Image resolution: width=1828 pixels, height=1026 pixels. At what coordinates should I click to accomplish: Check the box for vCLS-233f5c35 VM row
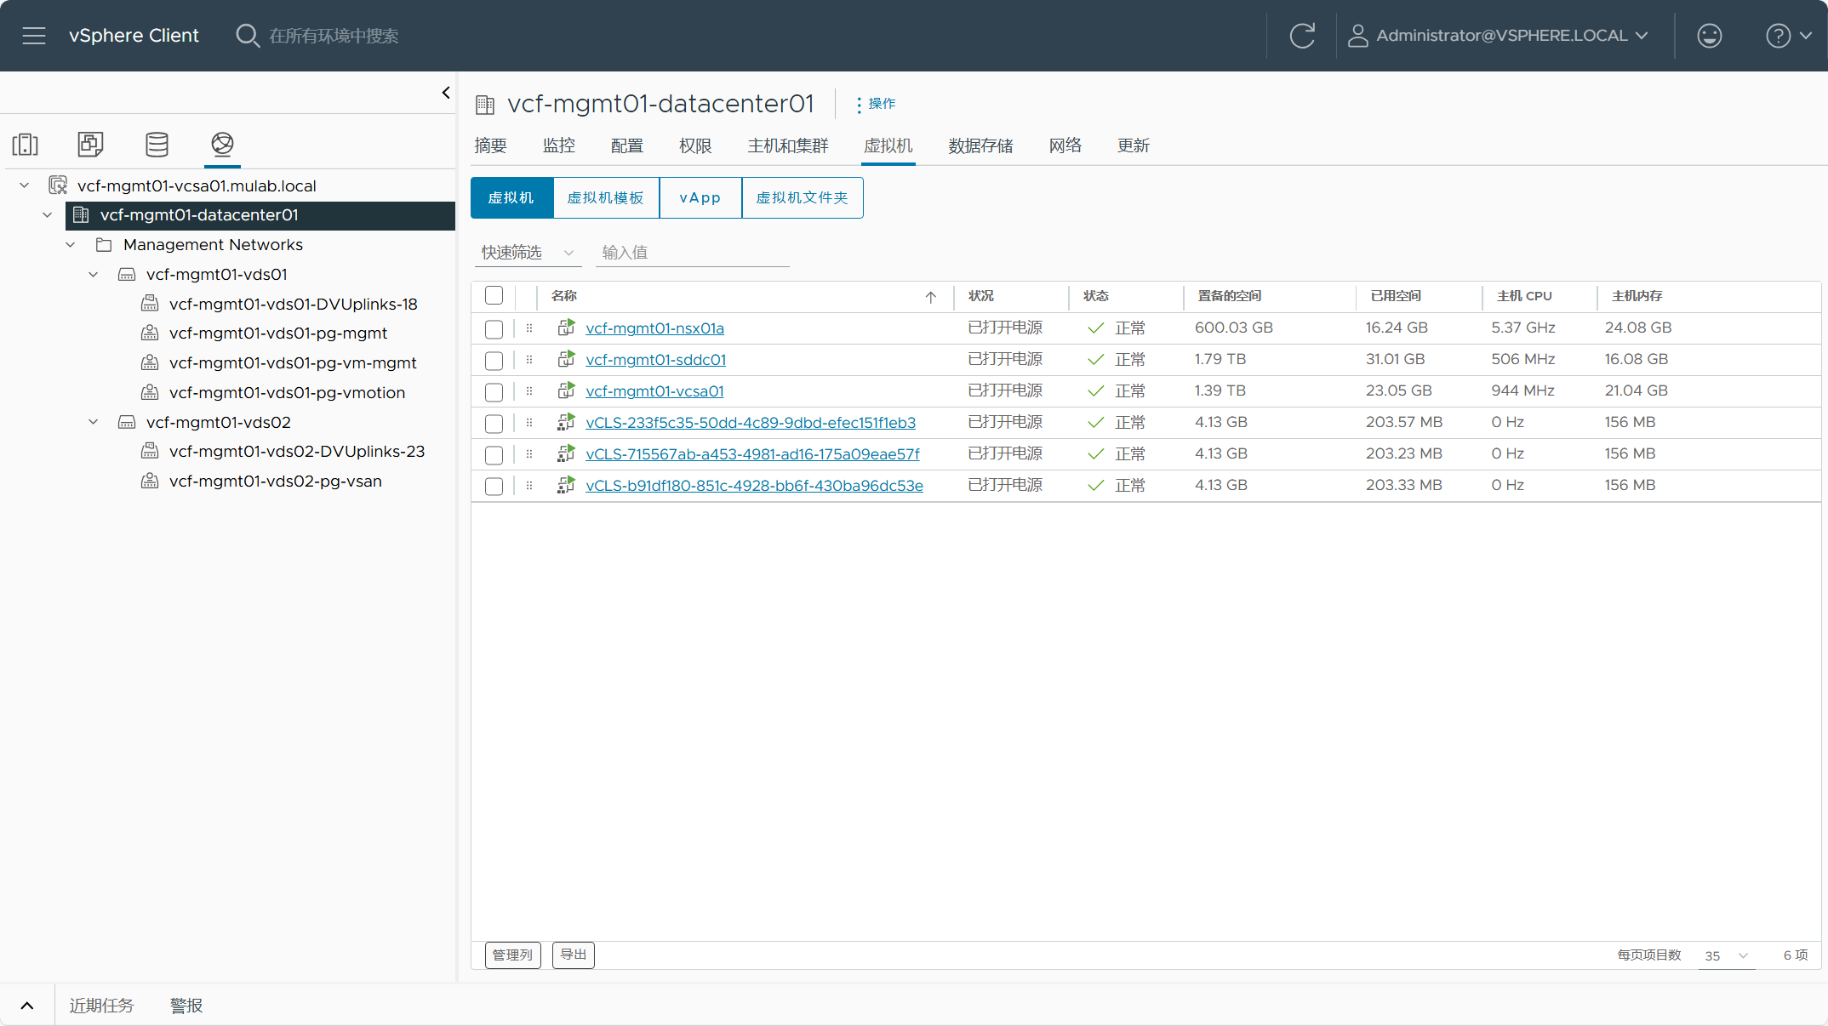click(x=494, y=424)
